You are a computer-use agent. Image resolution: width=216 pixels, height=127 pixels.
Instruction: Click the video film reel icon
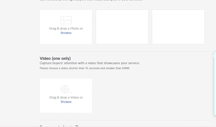tap(66, 89)
